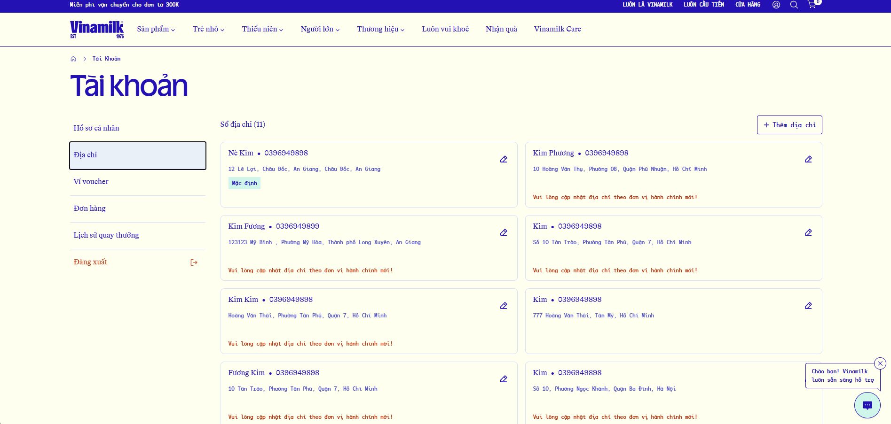This screenshot has height=424, width=891.
Task: Edit the Kim Phương address entry
Action: click(808, 159)
